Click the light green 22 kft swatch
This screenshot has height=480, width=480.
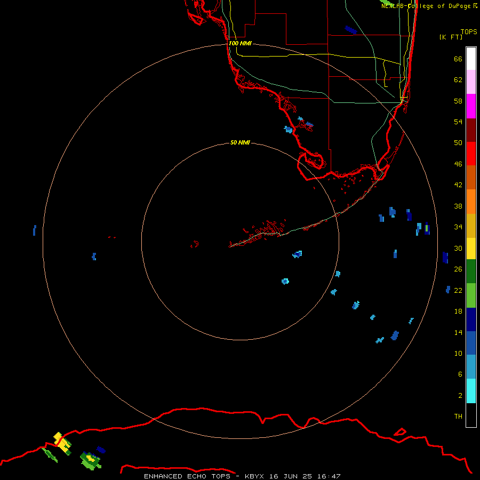pyautogui.click(x=471, y=295)
